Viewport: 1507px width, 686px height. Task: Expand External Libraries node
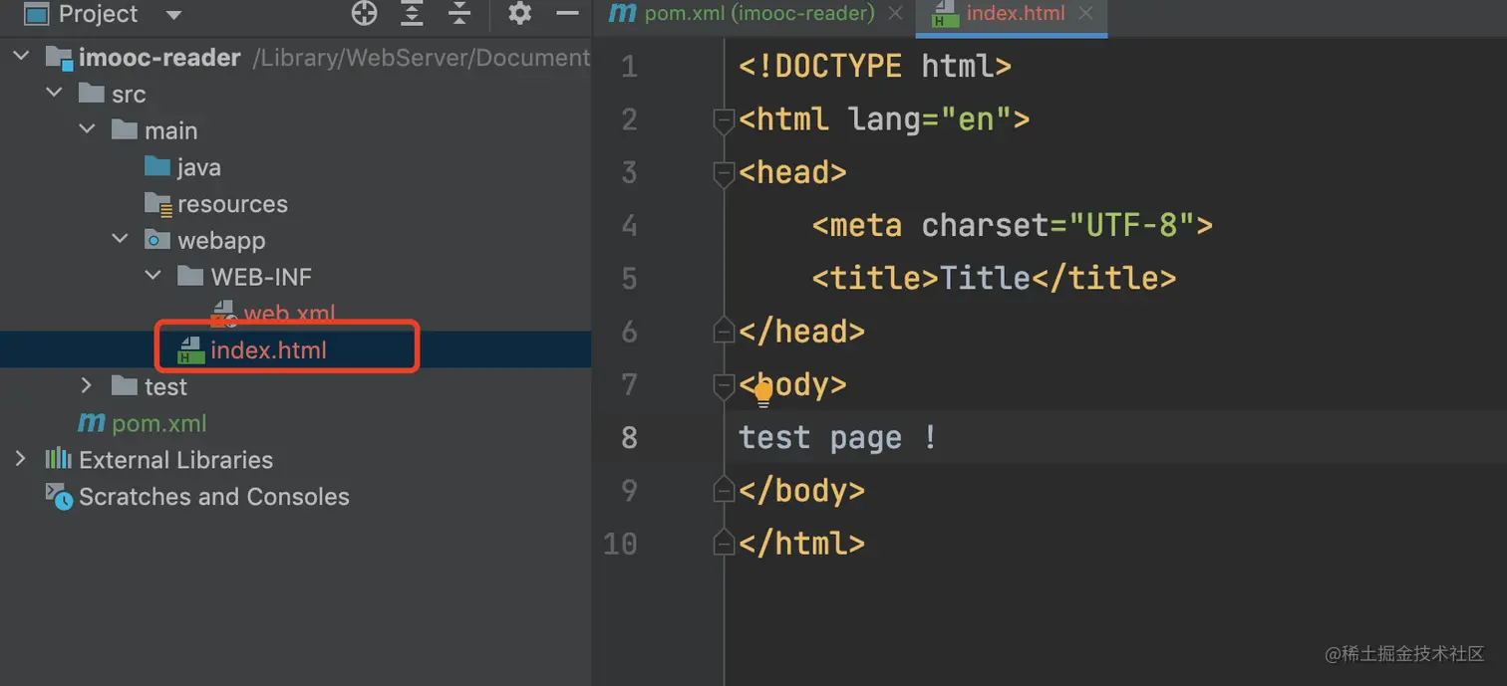(21, 458)
